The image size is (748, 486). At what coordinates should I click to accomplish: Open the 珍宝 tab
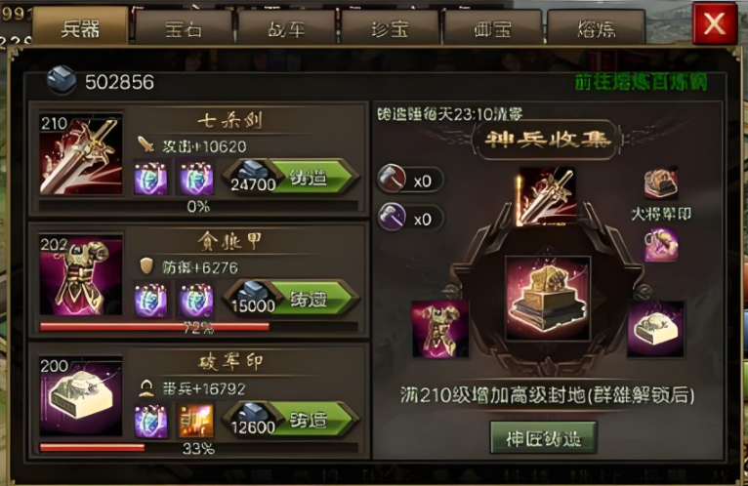[390, 29]
